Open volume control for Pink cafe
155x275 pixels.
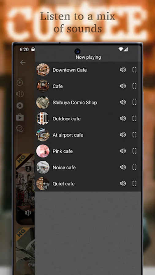pyautogui.click(x=123, y=151)
